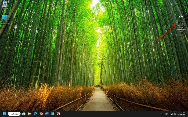The image size is (188, 117).
Task: Open the notepad-style app right of Word
Action: pos(53,114)
